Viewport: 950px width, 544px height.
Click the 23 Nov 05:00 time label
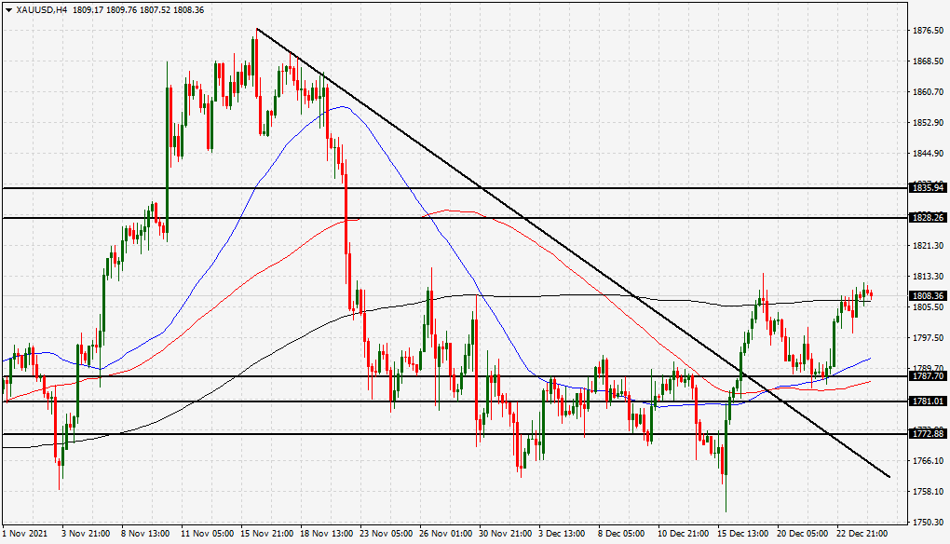387,534
